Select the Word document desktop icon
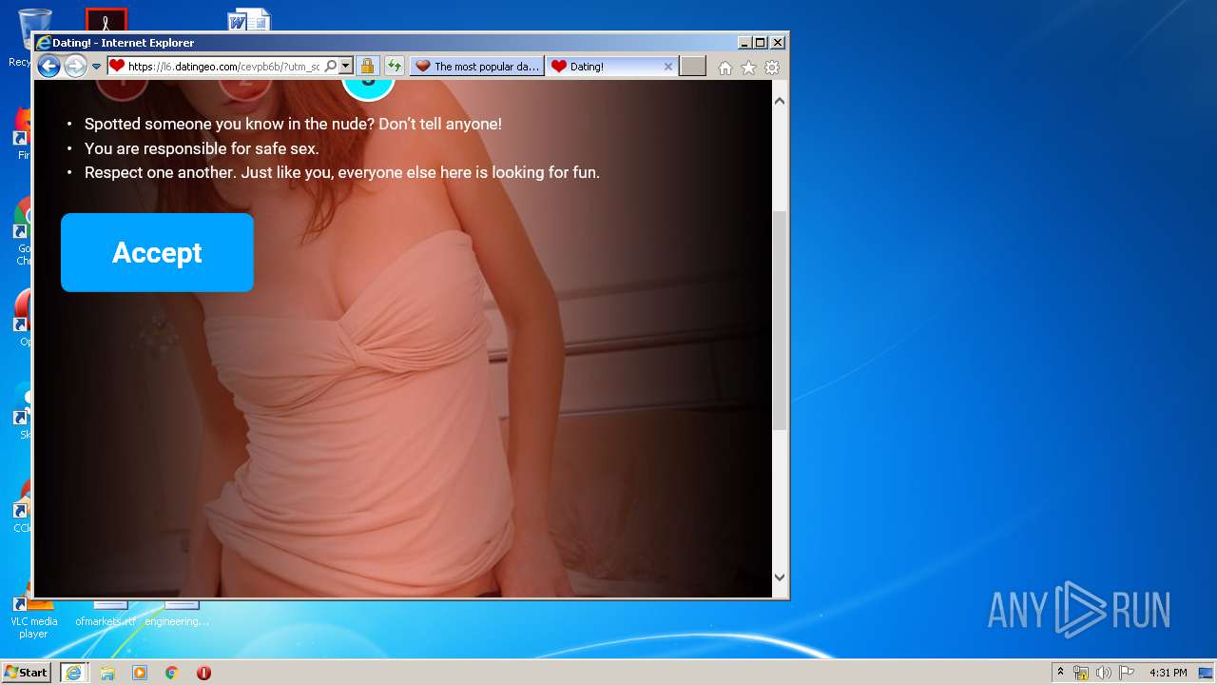Screen dimensions: 1217x685 tap(249, 19)
